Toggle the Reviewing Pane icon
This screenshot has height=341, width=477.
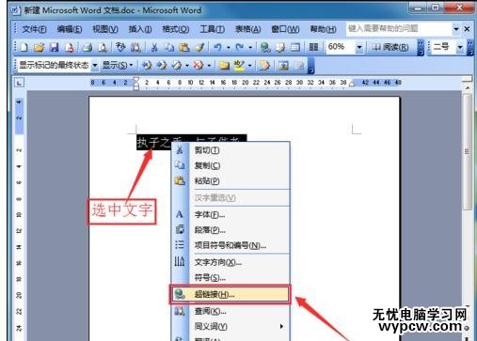(283, 65)
